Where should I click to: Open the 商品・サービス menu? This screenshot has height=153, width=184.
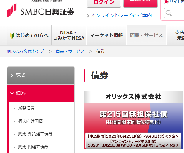147,35
